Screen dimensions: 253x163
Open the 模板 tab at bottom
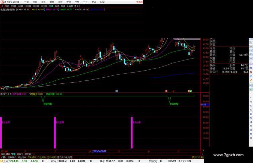pos(8,154)
